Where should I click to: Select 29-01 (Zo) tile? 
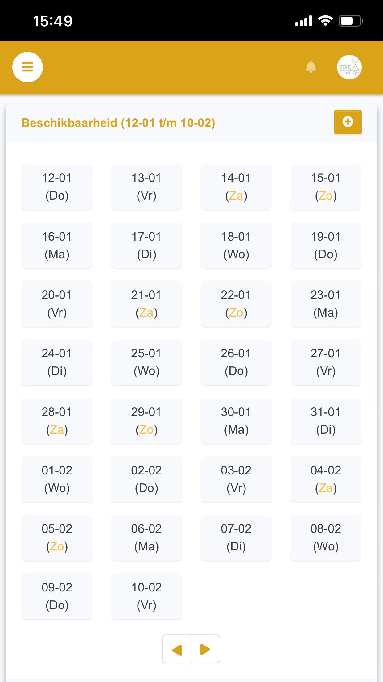146,421
